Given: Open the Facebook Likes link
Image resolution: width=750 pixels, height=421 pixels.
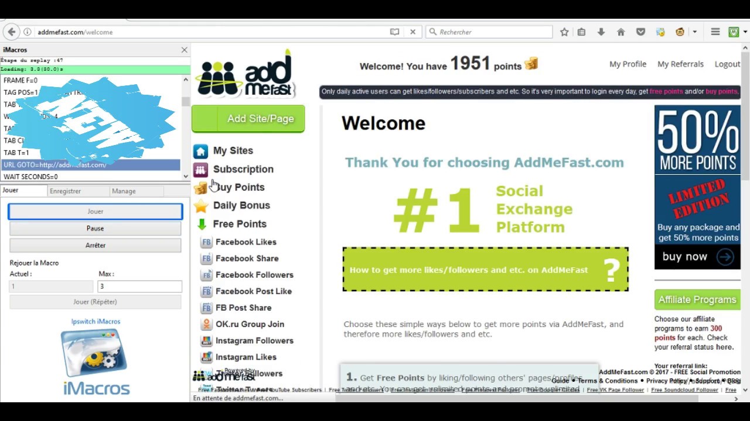Looking at the screenshot, I should pos(246,242).
